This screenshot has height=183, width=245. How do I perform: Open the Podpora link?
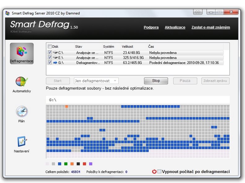tap(151, 27)
